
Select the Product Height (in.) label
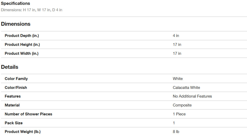click(22, 45)
